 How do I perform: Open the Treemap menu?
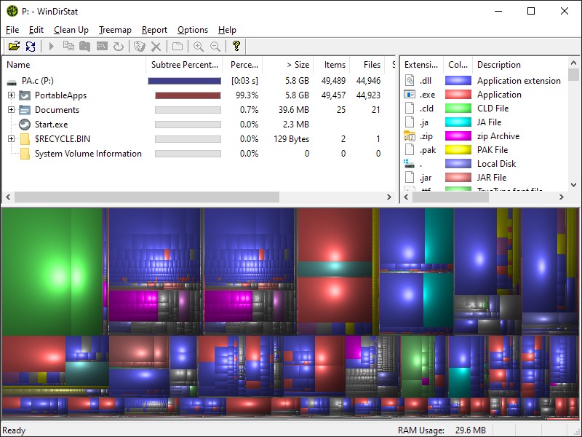[x=115, y=30]
